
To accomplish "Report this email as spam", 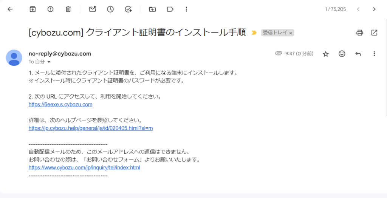I will click(50, 9).
